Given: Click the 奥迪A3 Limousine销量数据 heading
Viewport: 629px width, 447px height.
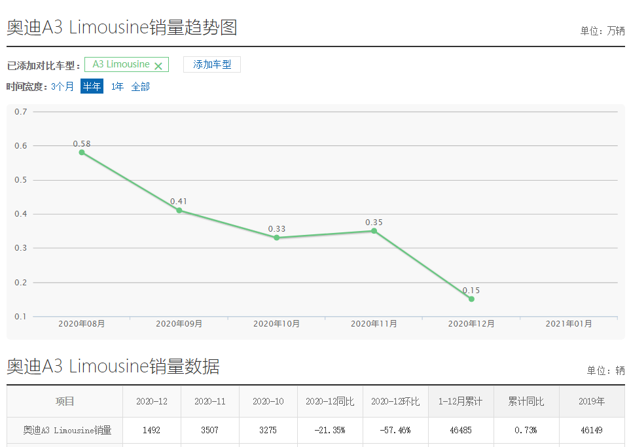Looking at the screenshot, I should (x=113, y=366).
